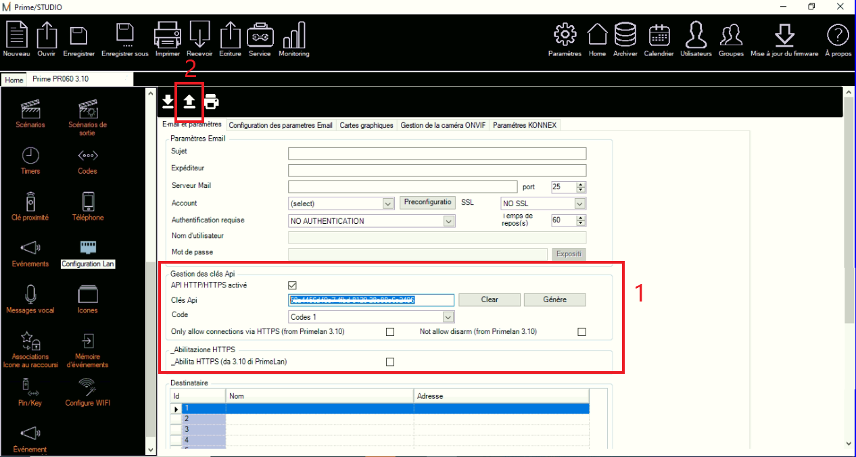Click the upload arrow icon
The width and height of the screenshot is (856, 457).
click(x=189, y=101)
